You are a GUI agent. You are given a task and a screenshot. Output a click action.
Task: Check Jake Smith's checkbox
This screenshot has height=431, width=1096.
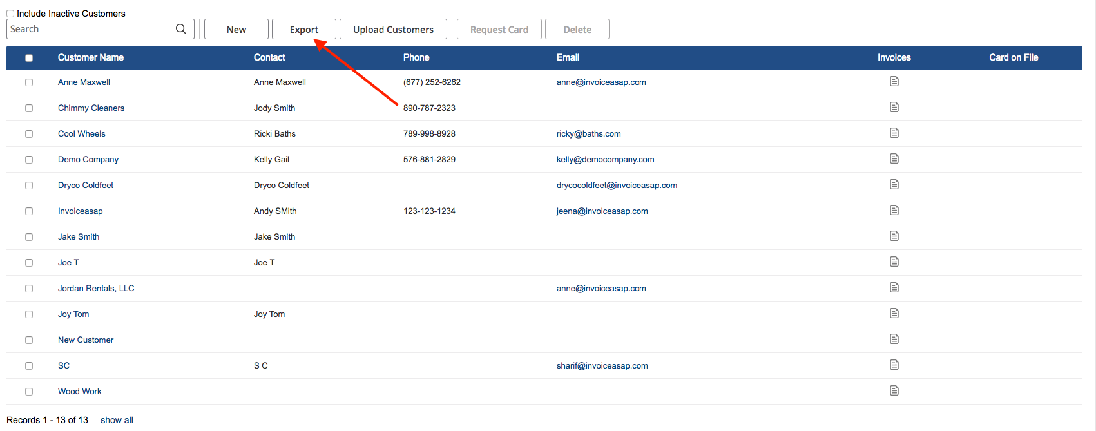point(29,237)
